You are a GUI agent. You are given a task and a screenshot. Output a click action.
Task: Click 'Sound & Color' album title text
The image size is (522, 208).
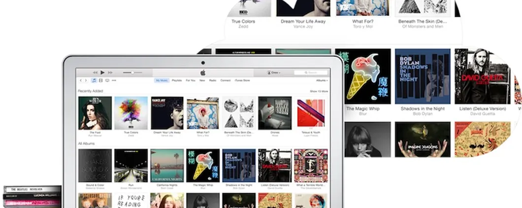pos(95,185)
